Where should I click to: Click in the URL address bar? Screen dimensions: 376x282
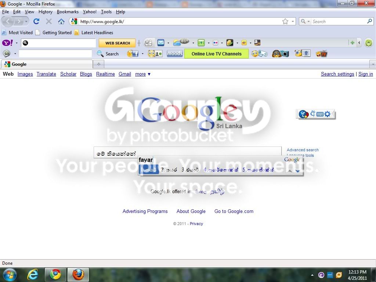[180, 22]
